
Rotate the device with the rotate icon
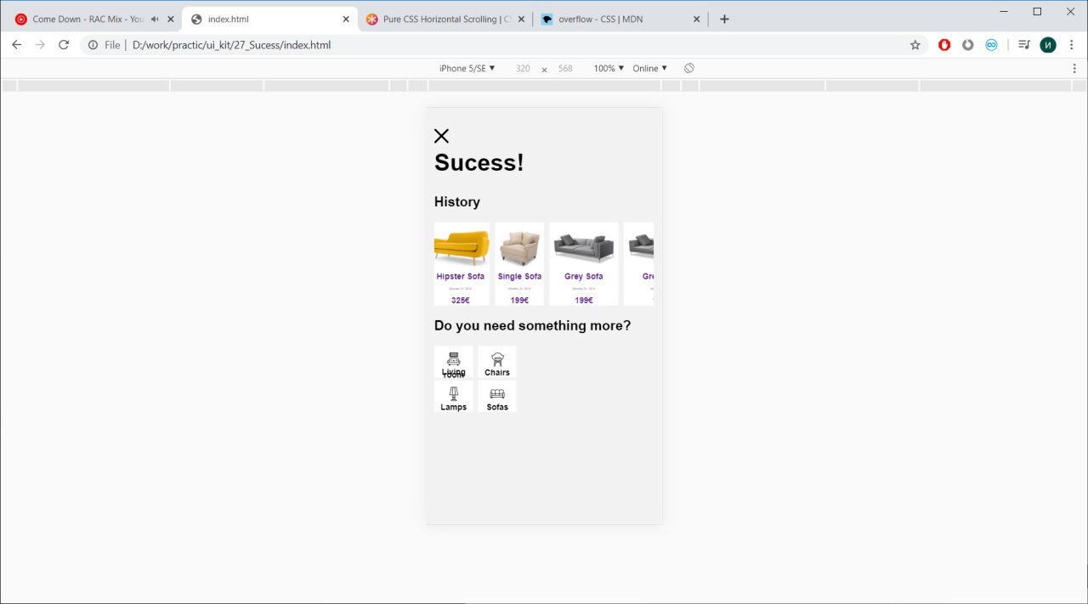[x=689, y=68]
